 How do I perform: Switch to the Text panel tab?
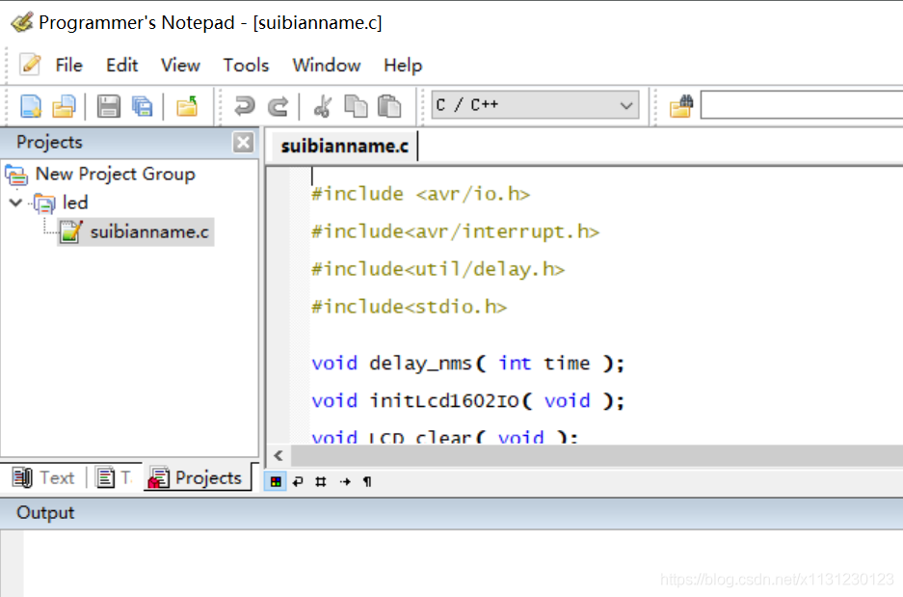[43, 477]
